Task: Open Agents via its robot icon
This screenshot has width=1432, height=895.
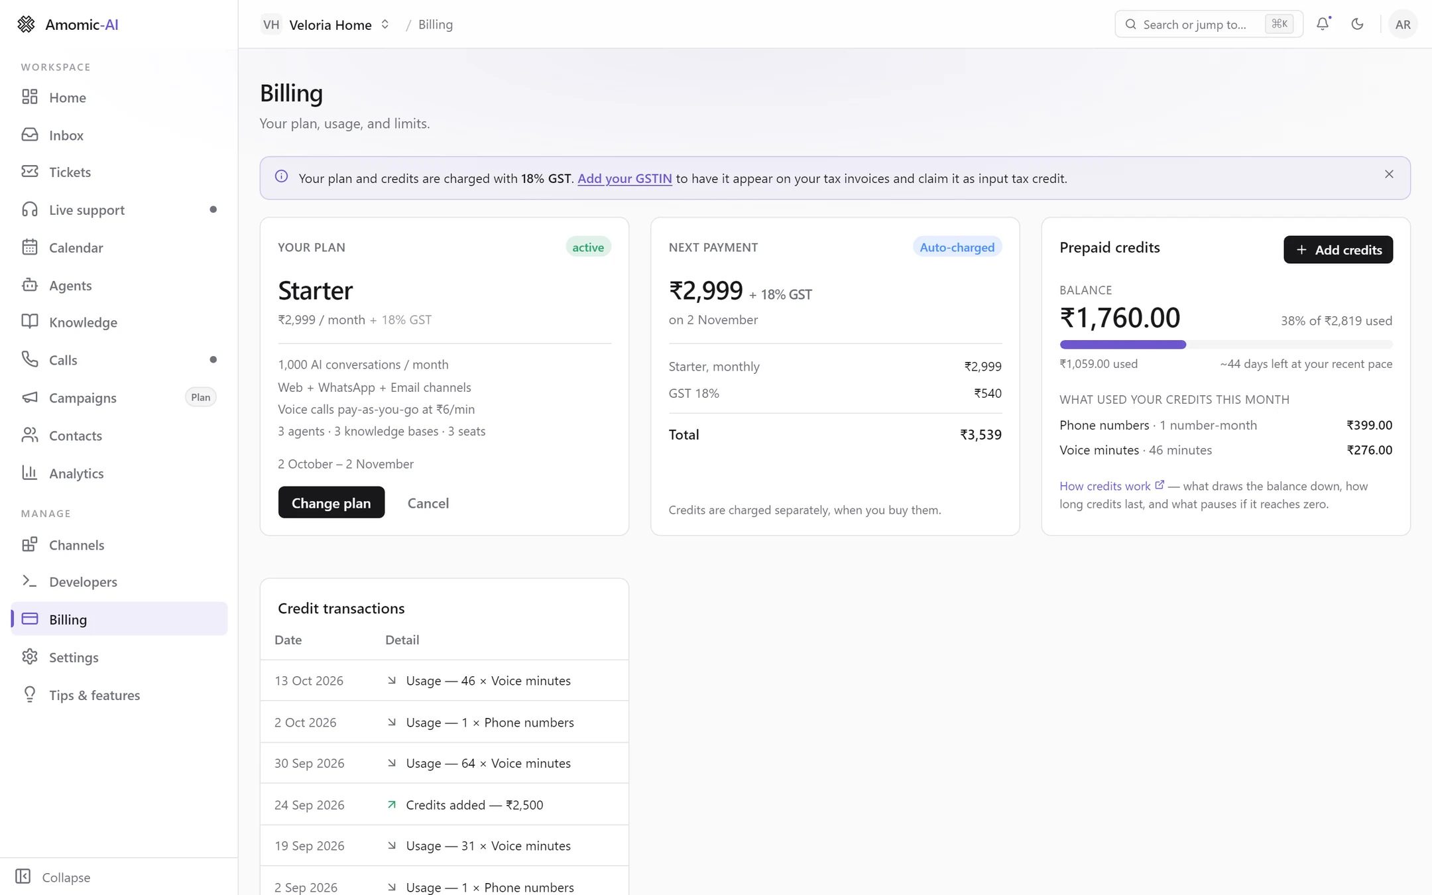Action: click(30, 285)
